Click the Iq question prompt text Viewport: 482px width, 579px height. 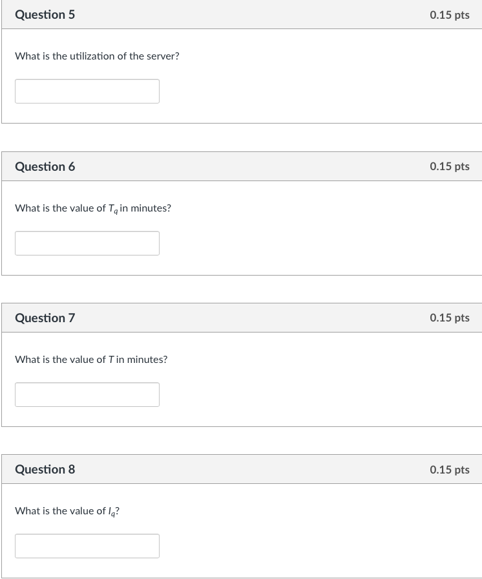click(x=67, y=510)
